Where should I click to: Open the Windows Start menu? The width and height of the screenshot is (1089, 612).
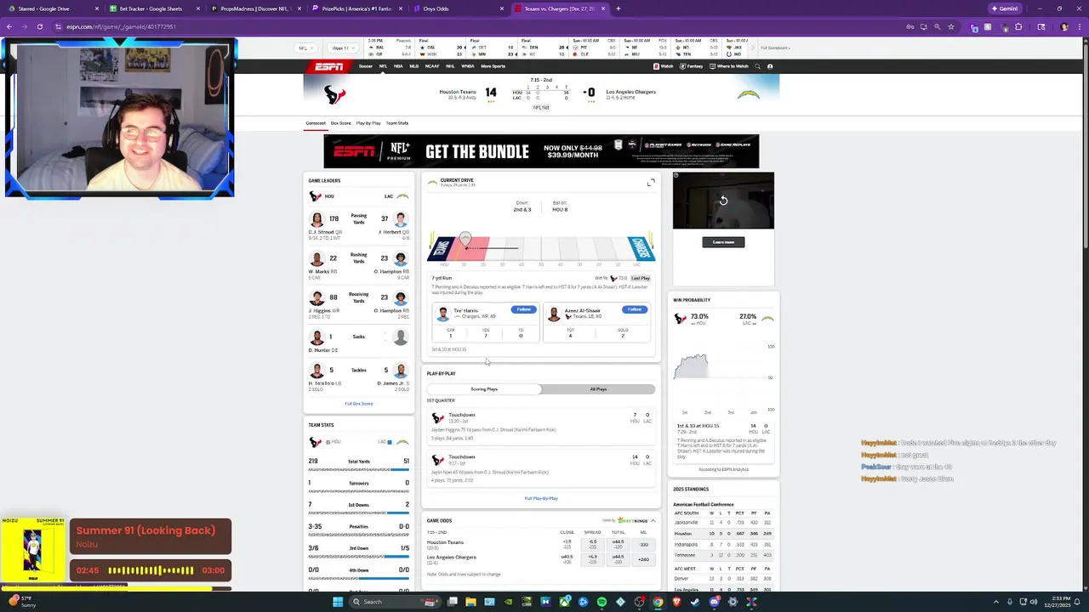(338, 602)
